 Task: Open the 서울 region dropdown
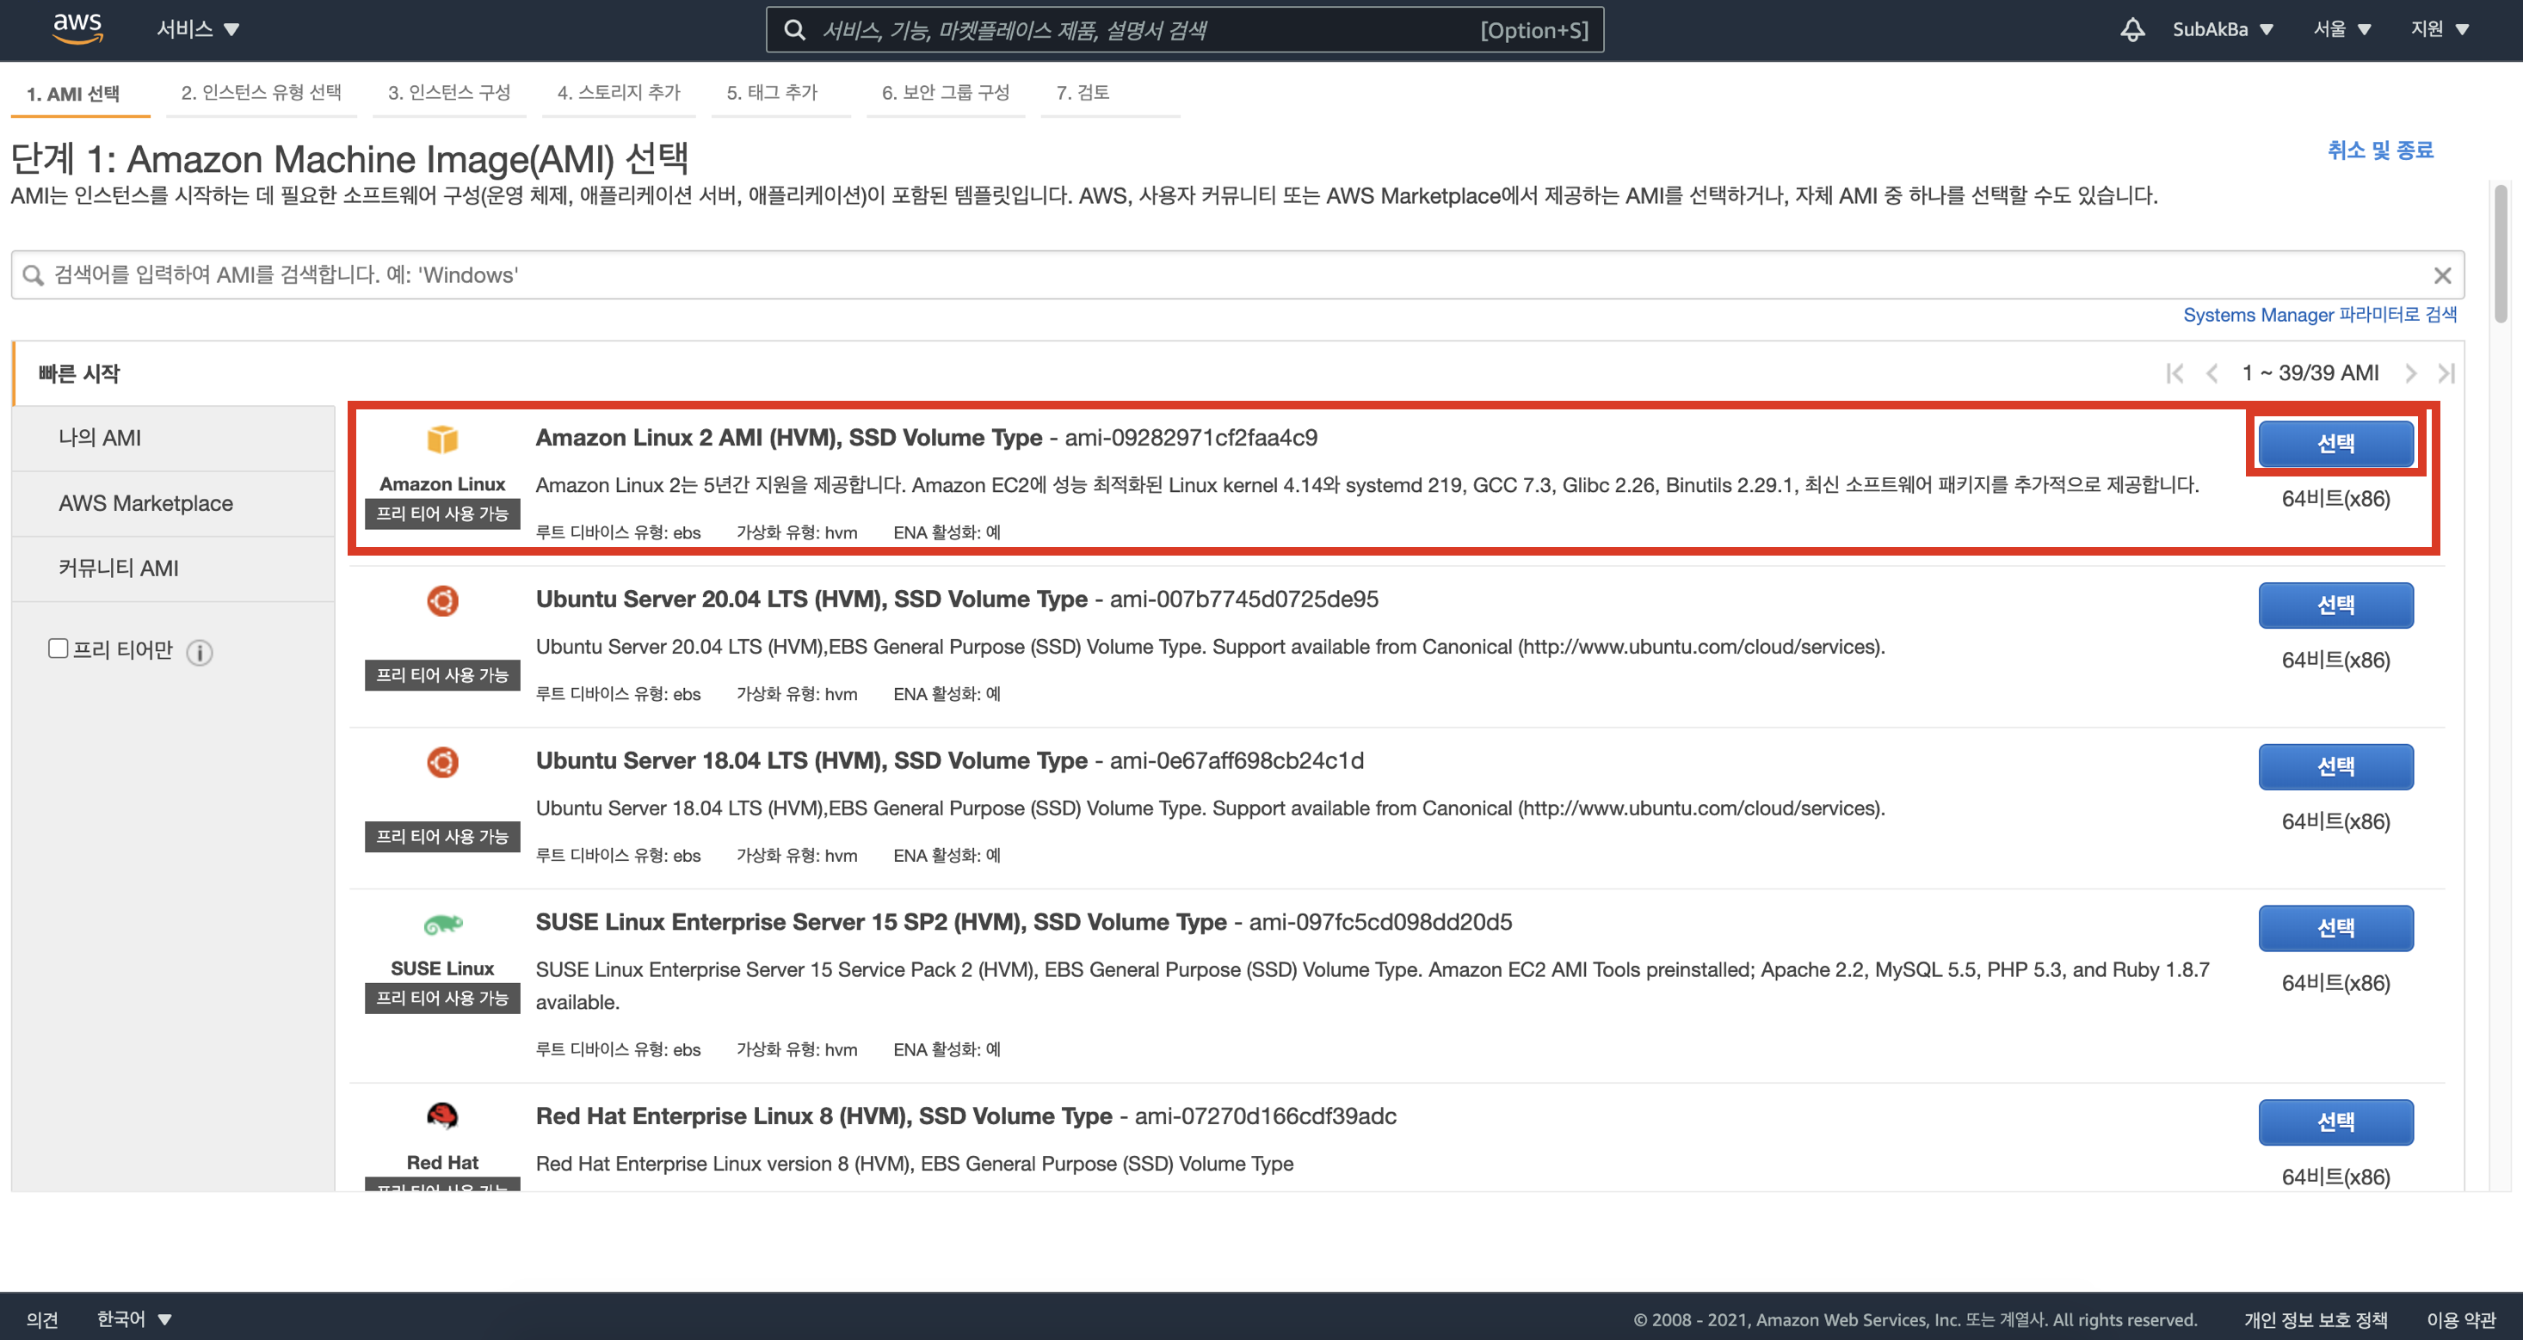click(x=2341, y=29)
